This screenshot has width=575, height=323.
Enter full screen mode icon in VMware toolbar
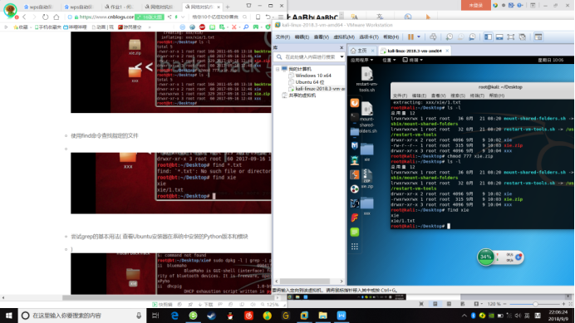pos(511,37)
